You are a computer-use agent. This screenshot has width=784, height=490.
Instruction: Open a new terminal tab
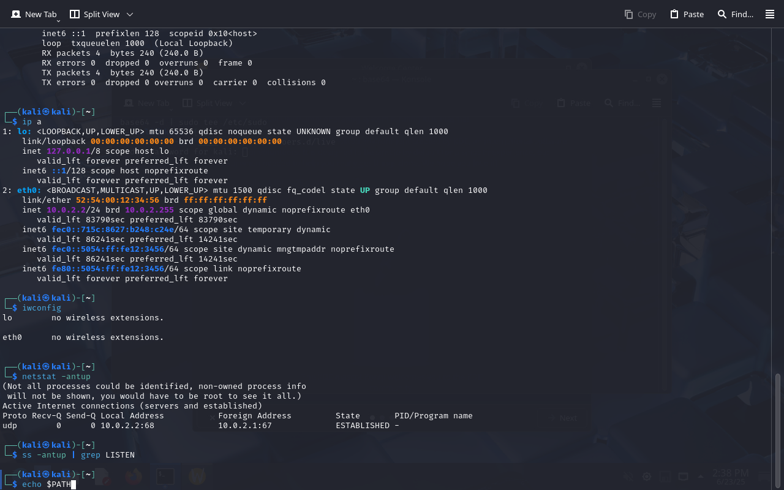click(x=34, y=14)
